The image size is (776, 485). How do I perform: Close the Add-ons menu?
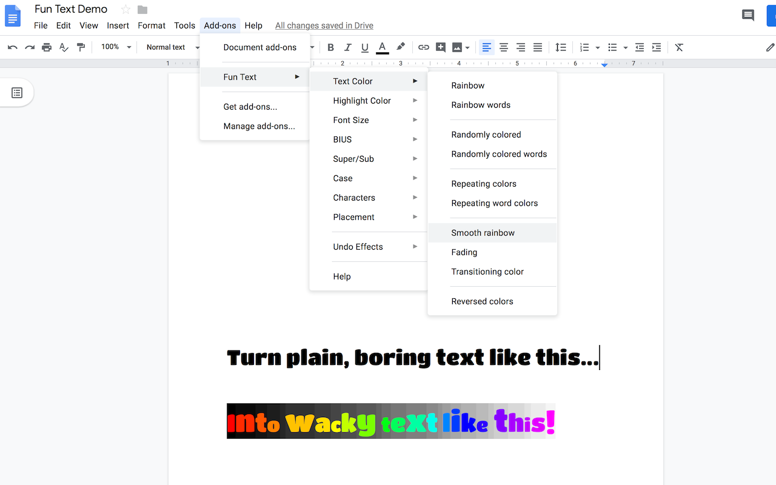tap(220, 25)
